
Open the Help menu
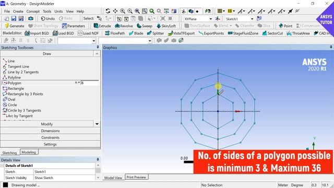click(x=80, y=11)
